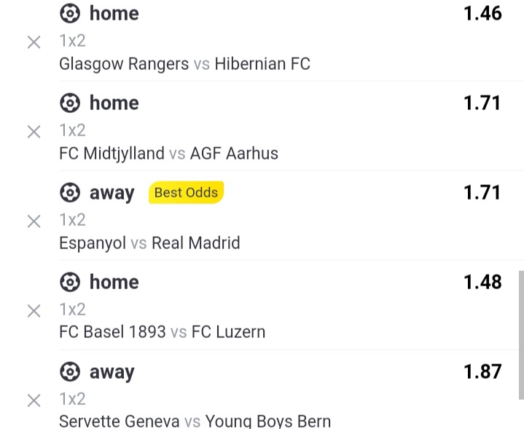
Task: Remove the Espanyol vs Real Madrid selection
Action: pos(34,221)
